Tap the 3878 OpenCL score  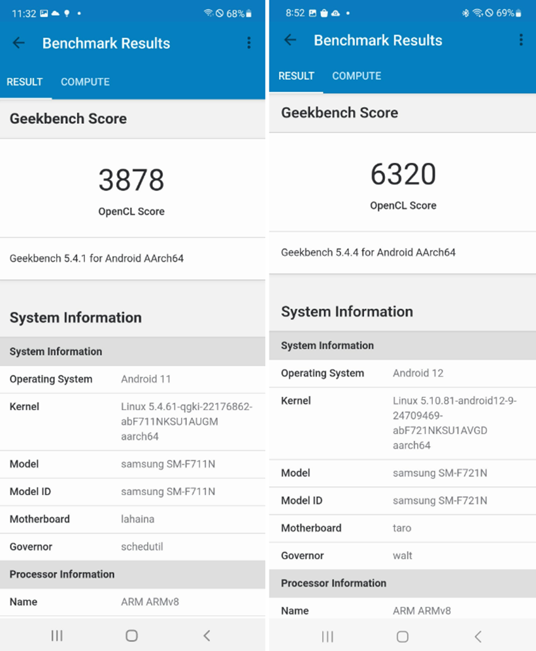[131, 180]
